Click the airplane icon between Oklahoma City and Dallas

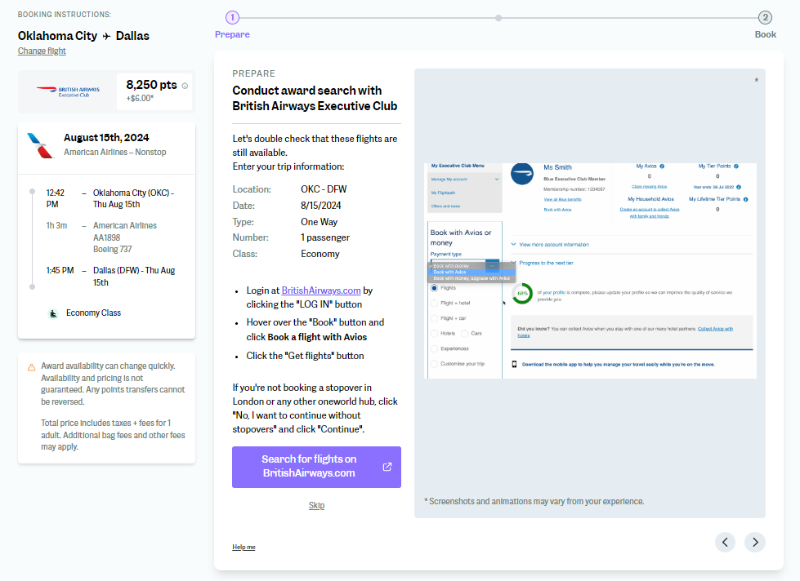point(106,36)
